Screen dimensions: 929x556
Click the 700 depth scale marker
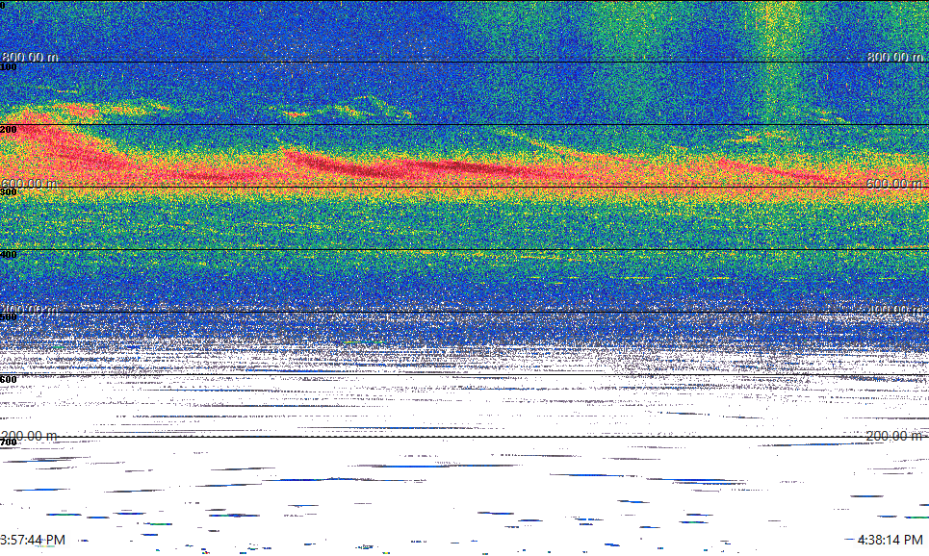click(x=9, y=442)
